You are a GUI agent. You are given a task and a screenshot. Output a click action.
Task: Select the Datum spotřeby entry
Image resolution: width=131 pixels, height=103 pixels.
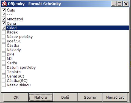(21, 67)
